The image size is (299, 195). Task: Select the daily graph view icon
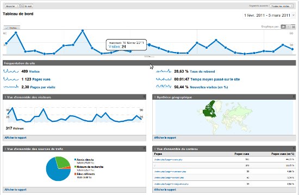(x=283, y=27)
